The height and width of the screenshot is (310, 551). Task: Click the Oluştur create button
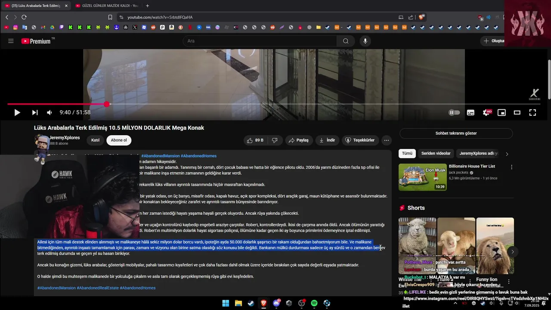click(494, 41)
